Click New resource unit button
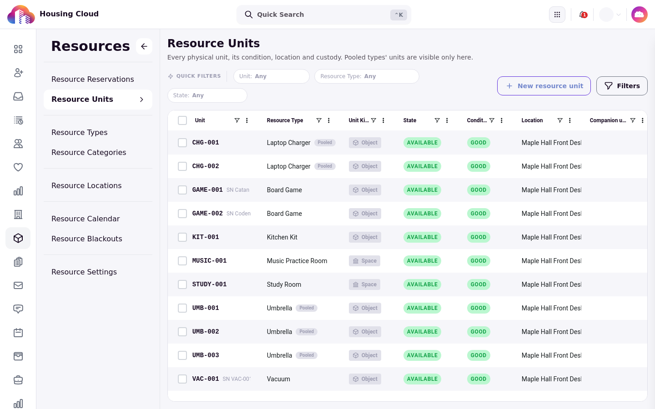Image resolution: width=655 pixels, height=409 pixels. (544, 86)
